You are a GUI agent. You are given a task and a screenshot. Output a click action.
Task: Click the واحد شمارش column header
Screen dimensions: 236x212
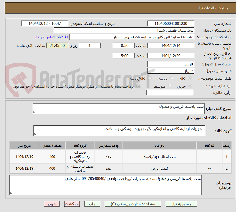point(108,146)
